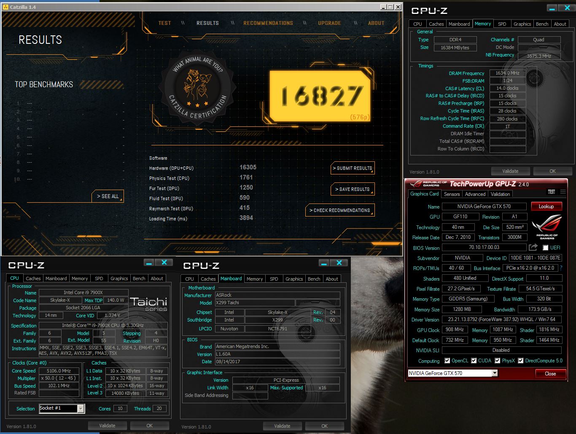Click the CHECK RECOMMENDATIONS button
The width and height of the screenshot is (576, 434).
click(340, 210)
